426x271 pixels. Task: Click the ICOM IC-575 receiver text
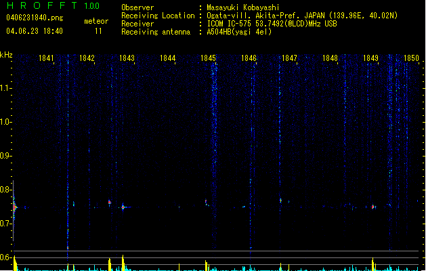(272, 24)
